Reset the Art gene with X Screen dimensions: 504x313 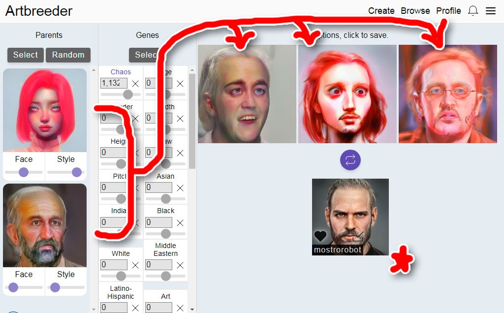[x=180, y=308]
